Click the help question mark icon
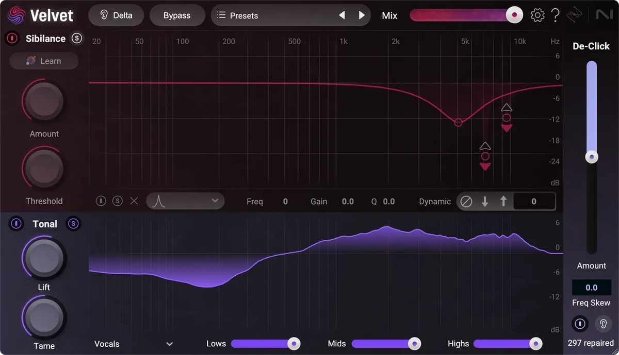Screen dimensions: 619x355 pyautogui.click(x=556, y=15)
